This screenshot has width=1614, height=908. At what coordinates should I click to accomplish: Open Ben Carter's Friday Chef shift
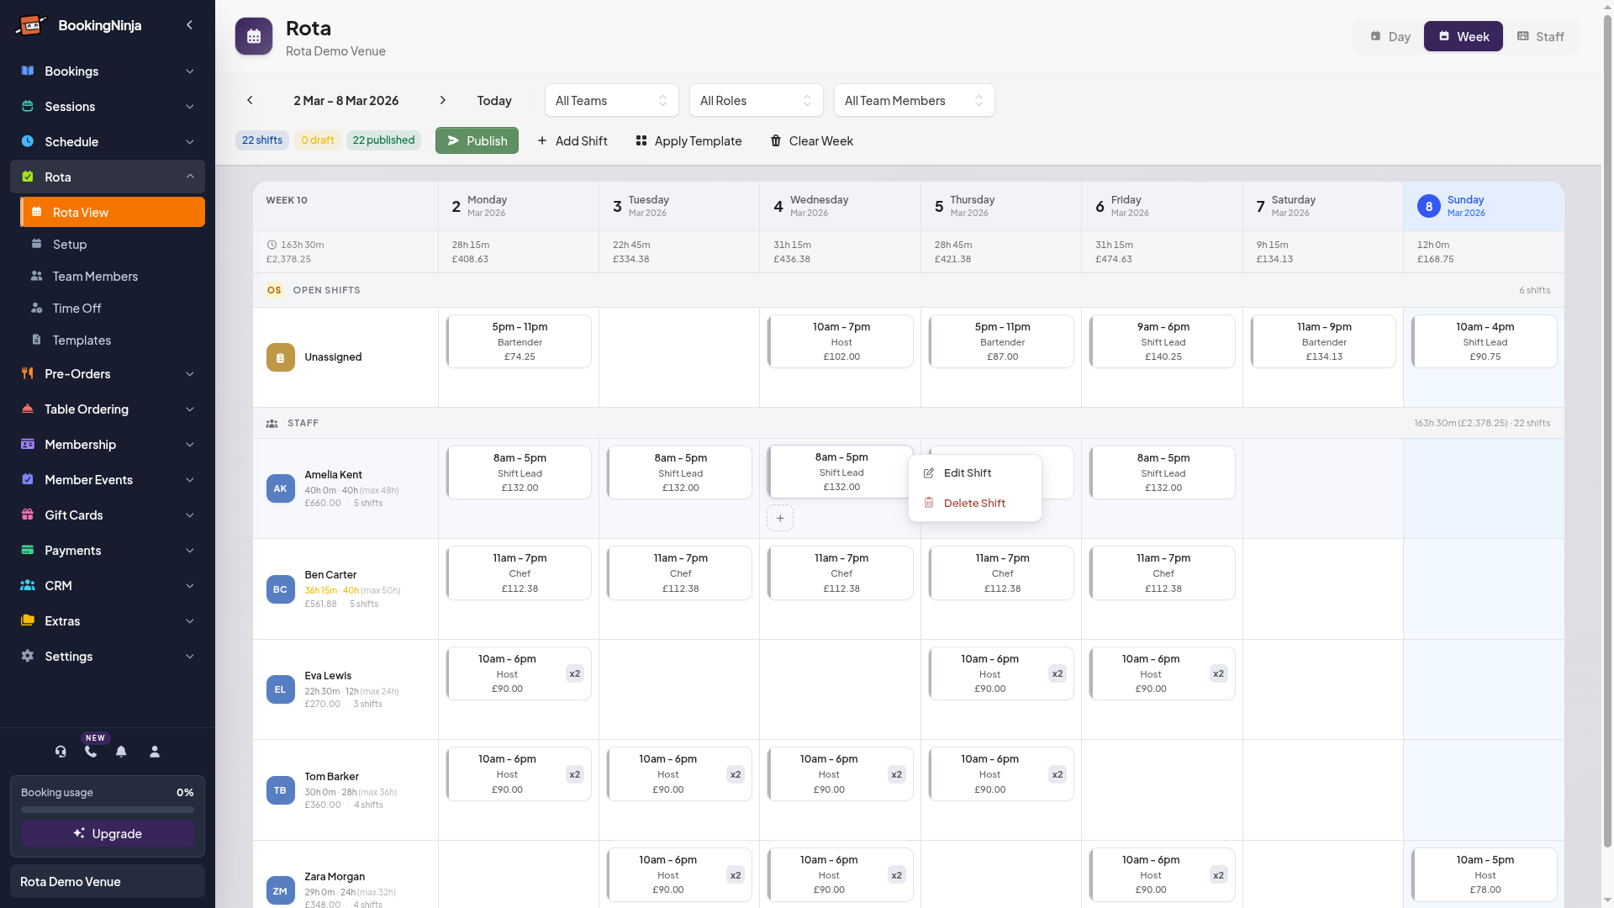pyautogui.click(x=1163, y=573)
